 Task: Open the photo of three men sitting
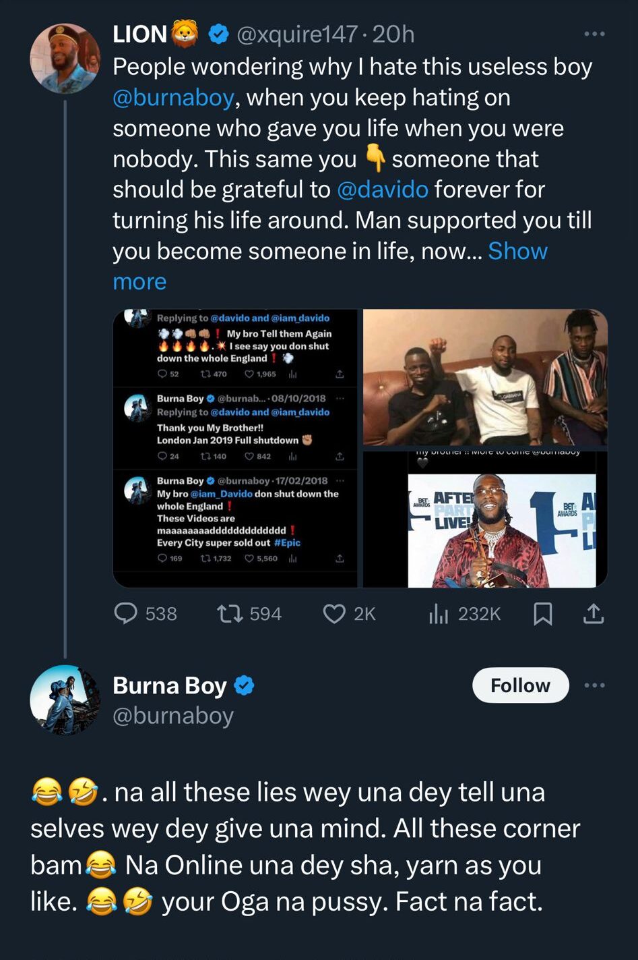485,377
